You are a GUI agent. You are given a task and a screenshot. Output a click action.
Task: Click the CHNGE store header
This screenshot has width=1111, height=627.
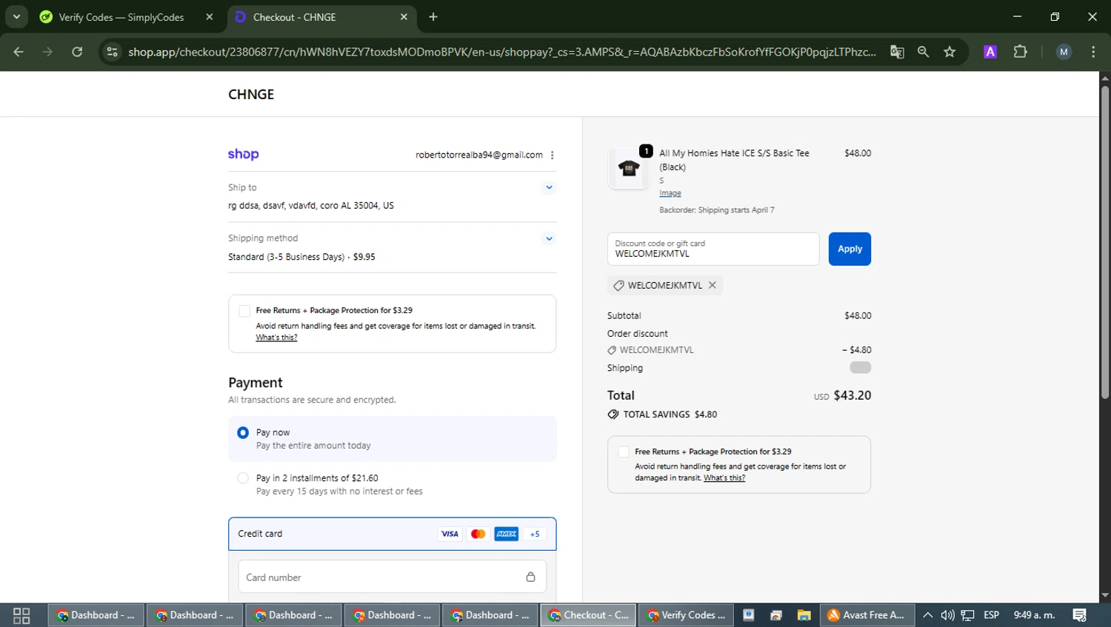click(x=251, y=94)
